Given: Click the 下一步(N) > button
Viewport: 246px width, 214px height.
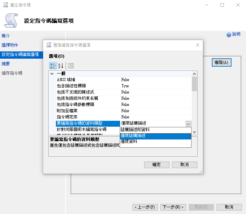Looking at the screenshot, I should 174,207.
